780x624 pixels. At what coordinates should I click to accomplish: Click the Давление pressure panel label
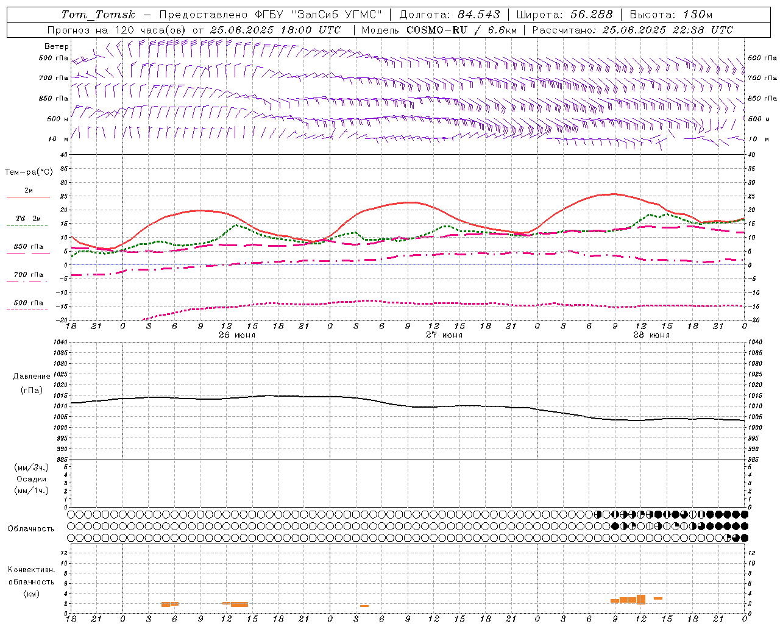[x=32, y=377]
